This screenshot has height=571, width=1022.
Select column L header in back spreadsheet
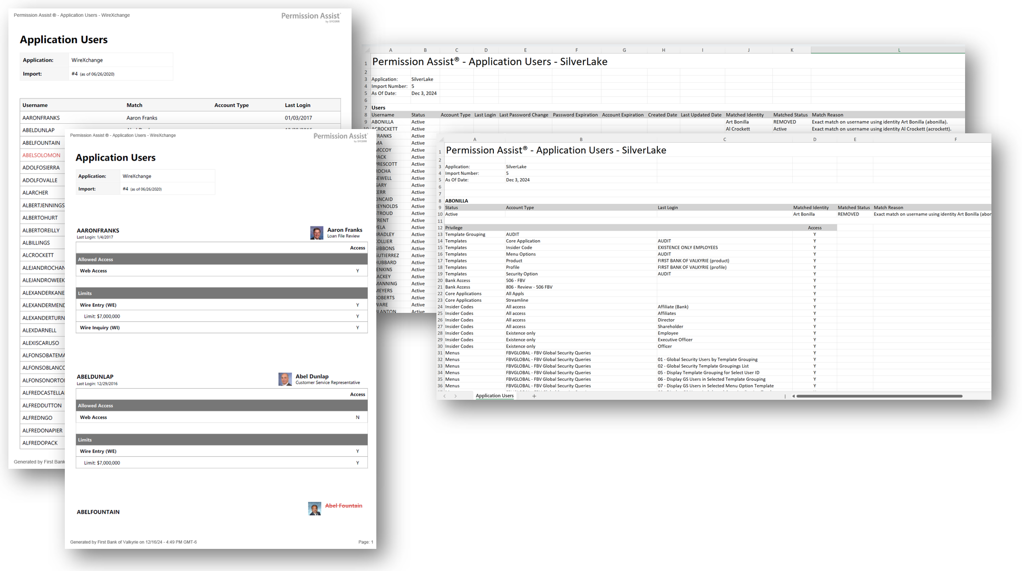899,50
